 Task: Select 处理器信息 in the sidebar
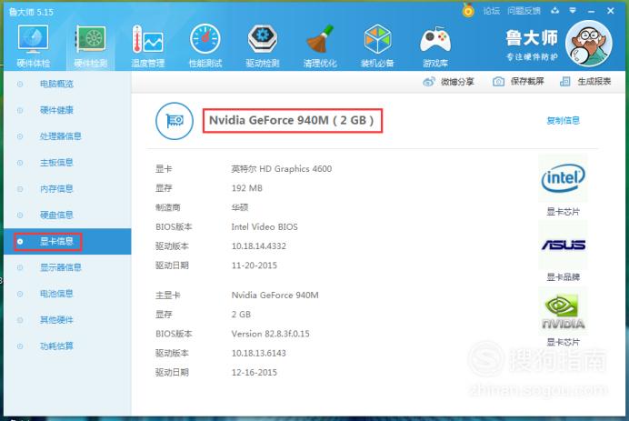(61, 136)
